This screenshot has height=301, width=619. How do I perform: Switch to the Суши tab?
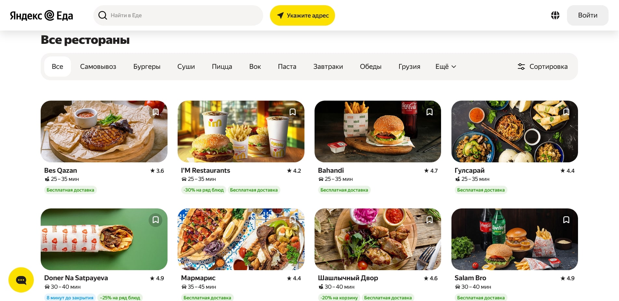[186, 67]
